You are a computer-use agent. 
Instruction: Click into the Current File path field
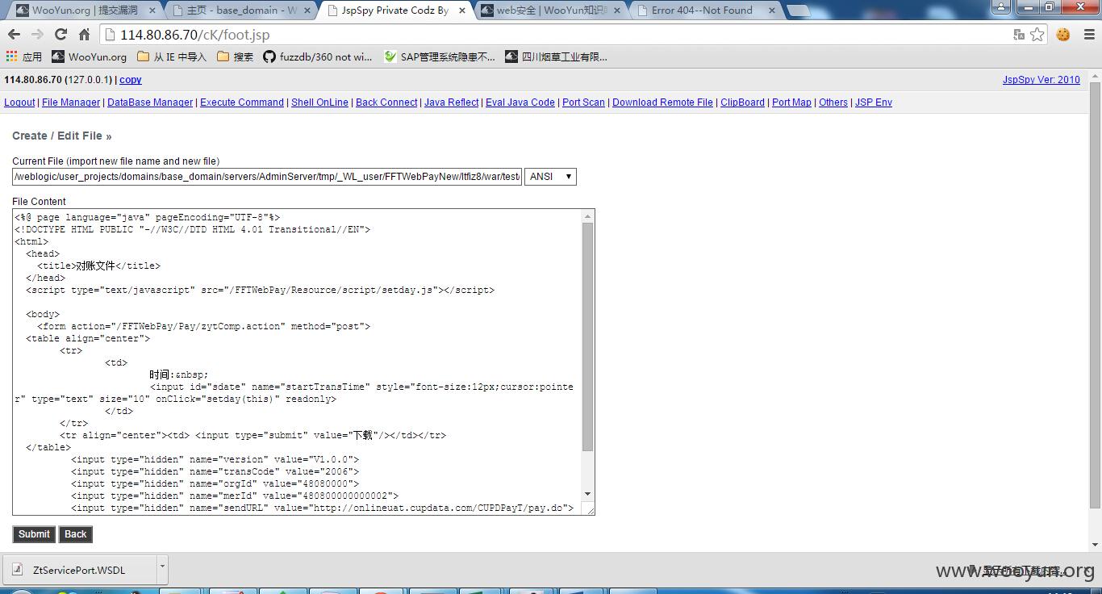(x=267, y=177)
